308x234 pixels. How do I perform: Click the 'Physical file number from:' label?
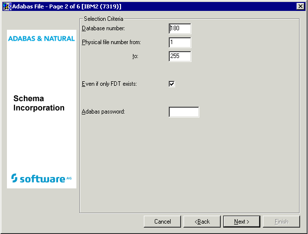[x=111, y=43]
